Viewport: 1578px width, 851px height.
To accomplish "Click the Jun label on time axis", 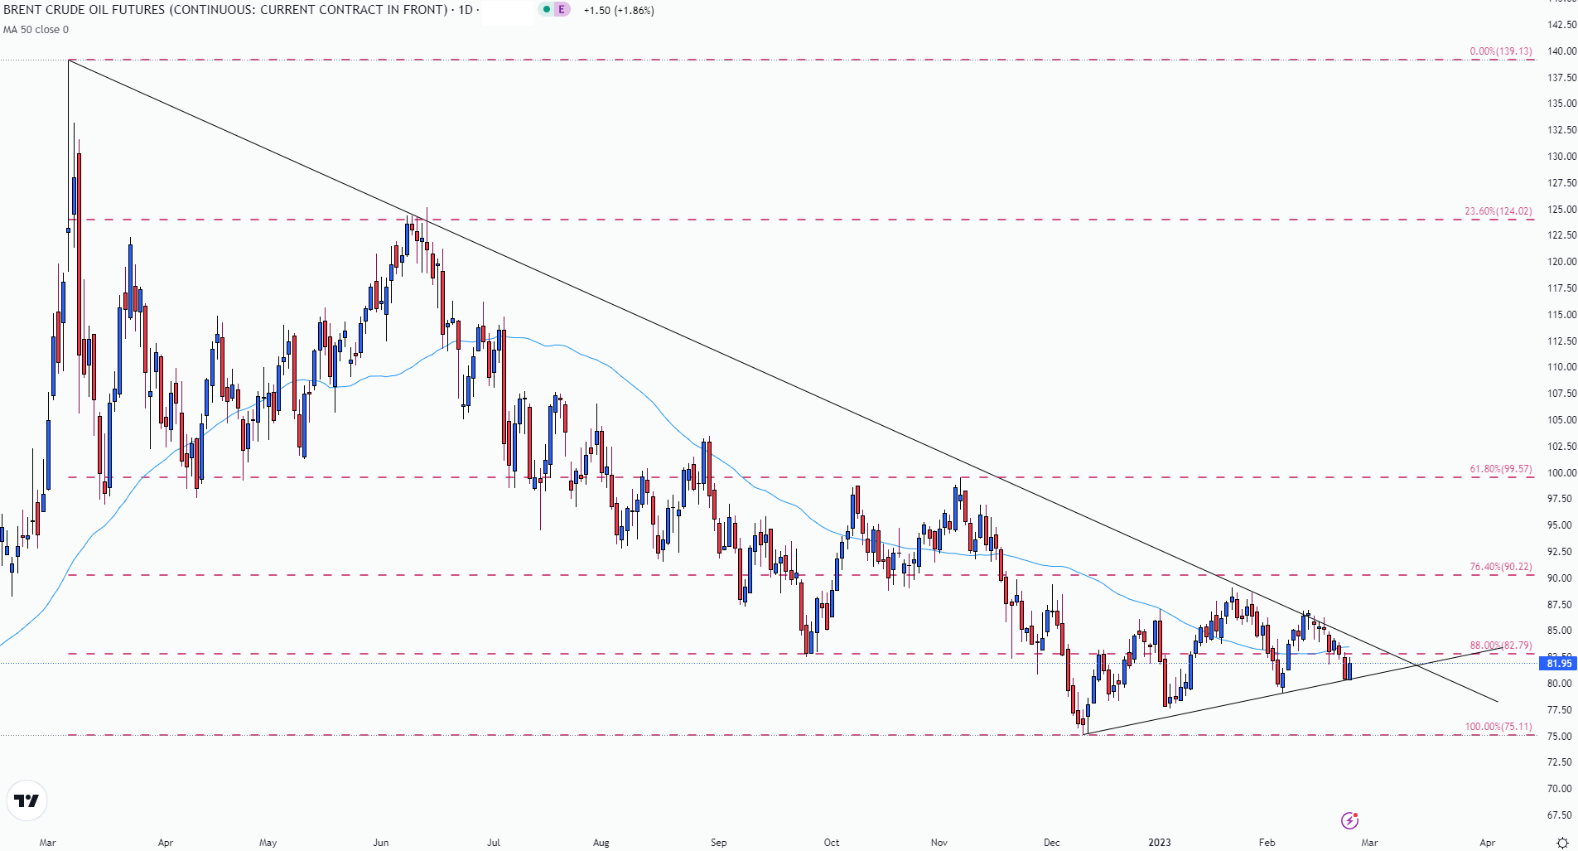I will (x=381, y=843).
